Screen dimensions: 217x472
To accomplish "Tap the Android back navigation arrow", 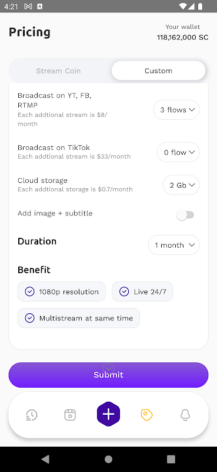I will point(45,459).
